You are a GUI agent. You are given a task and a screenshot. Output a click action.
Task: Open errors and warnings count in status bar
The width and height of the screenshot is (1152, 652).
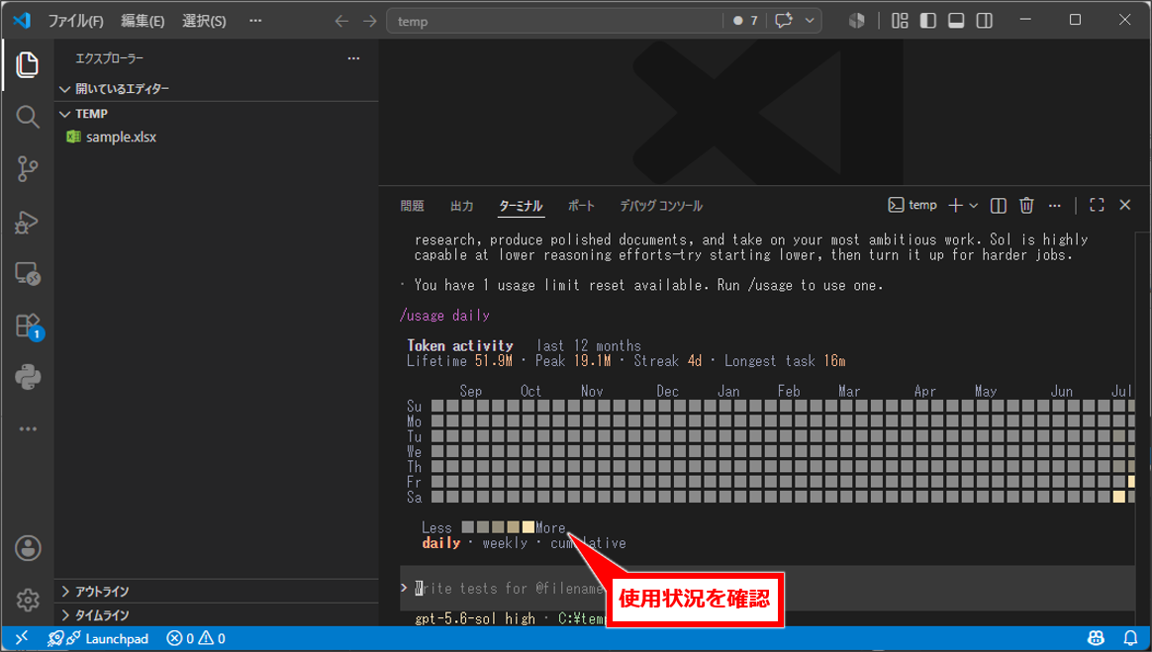(x=195, y=638)
